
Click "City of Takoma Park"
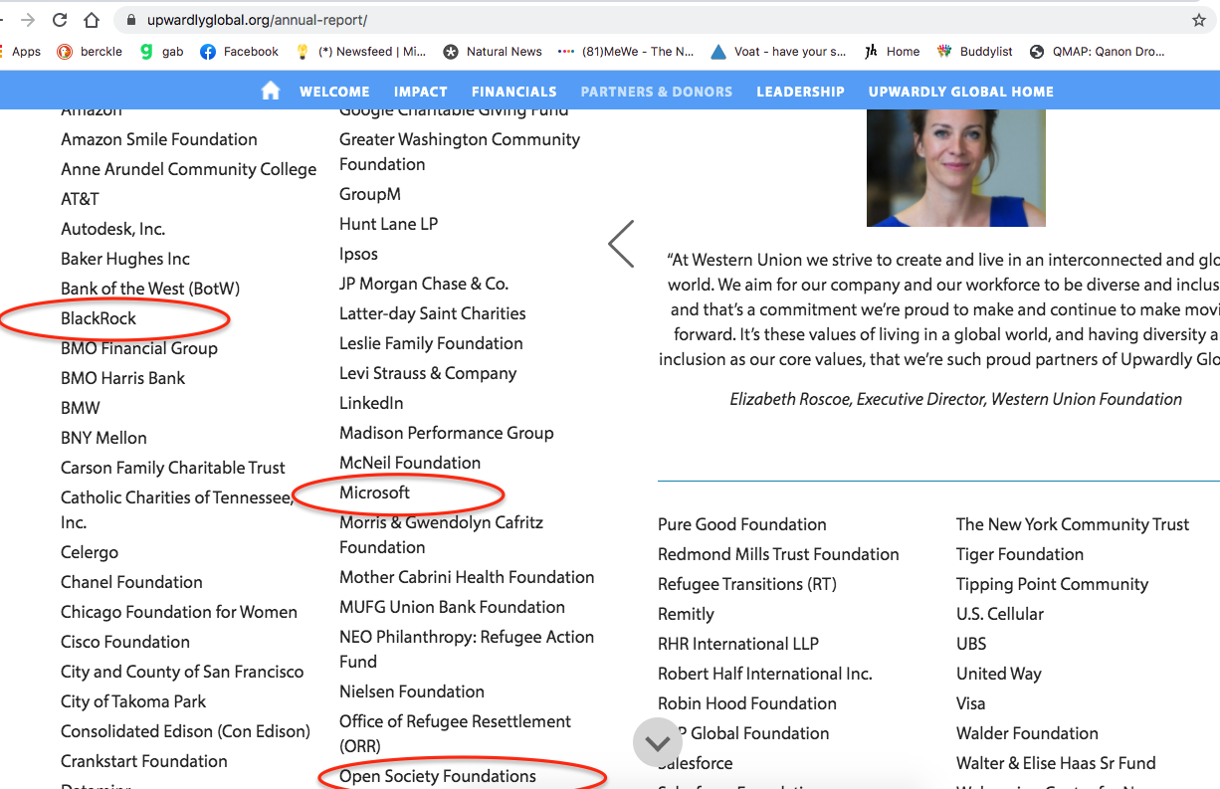(x=133, y=701)
